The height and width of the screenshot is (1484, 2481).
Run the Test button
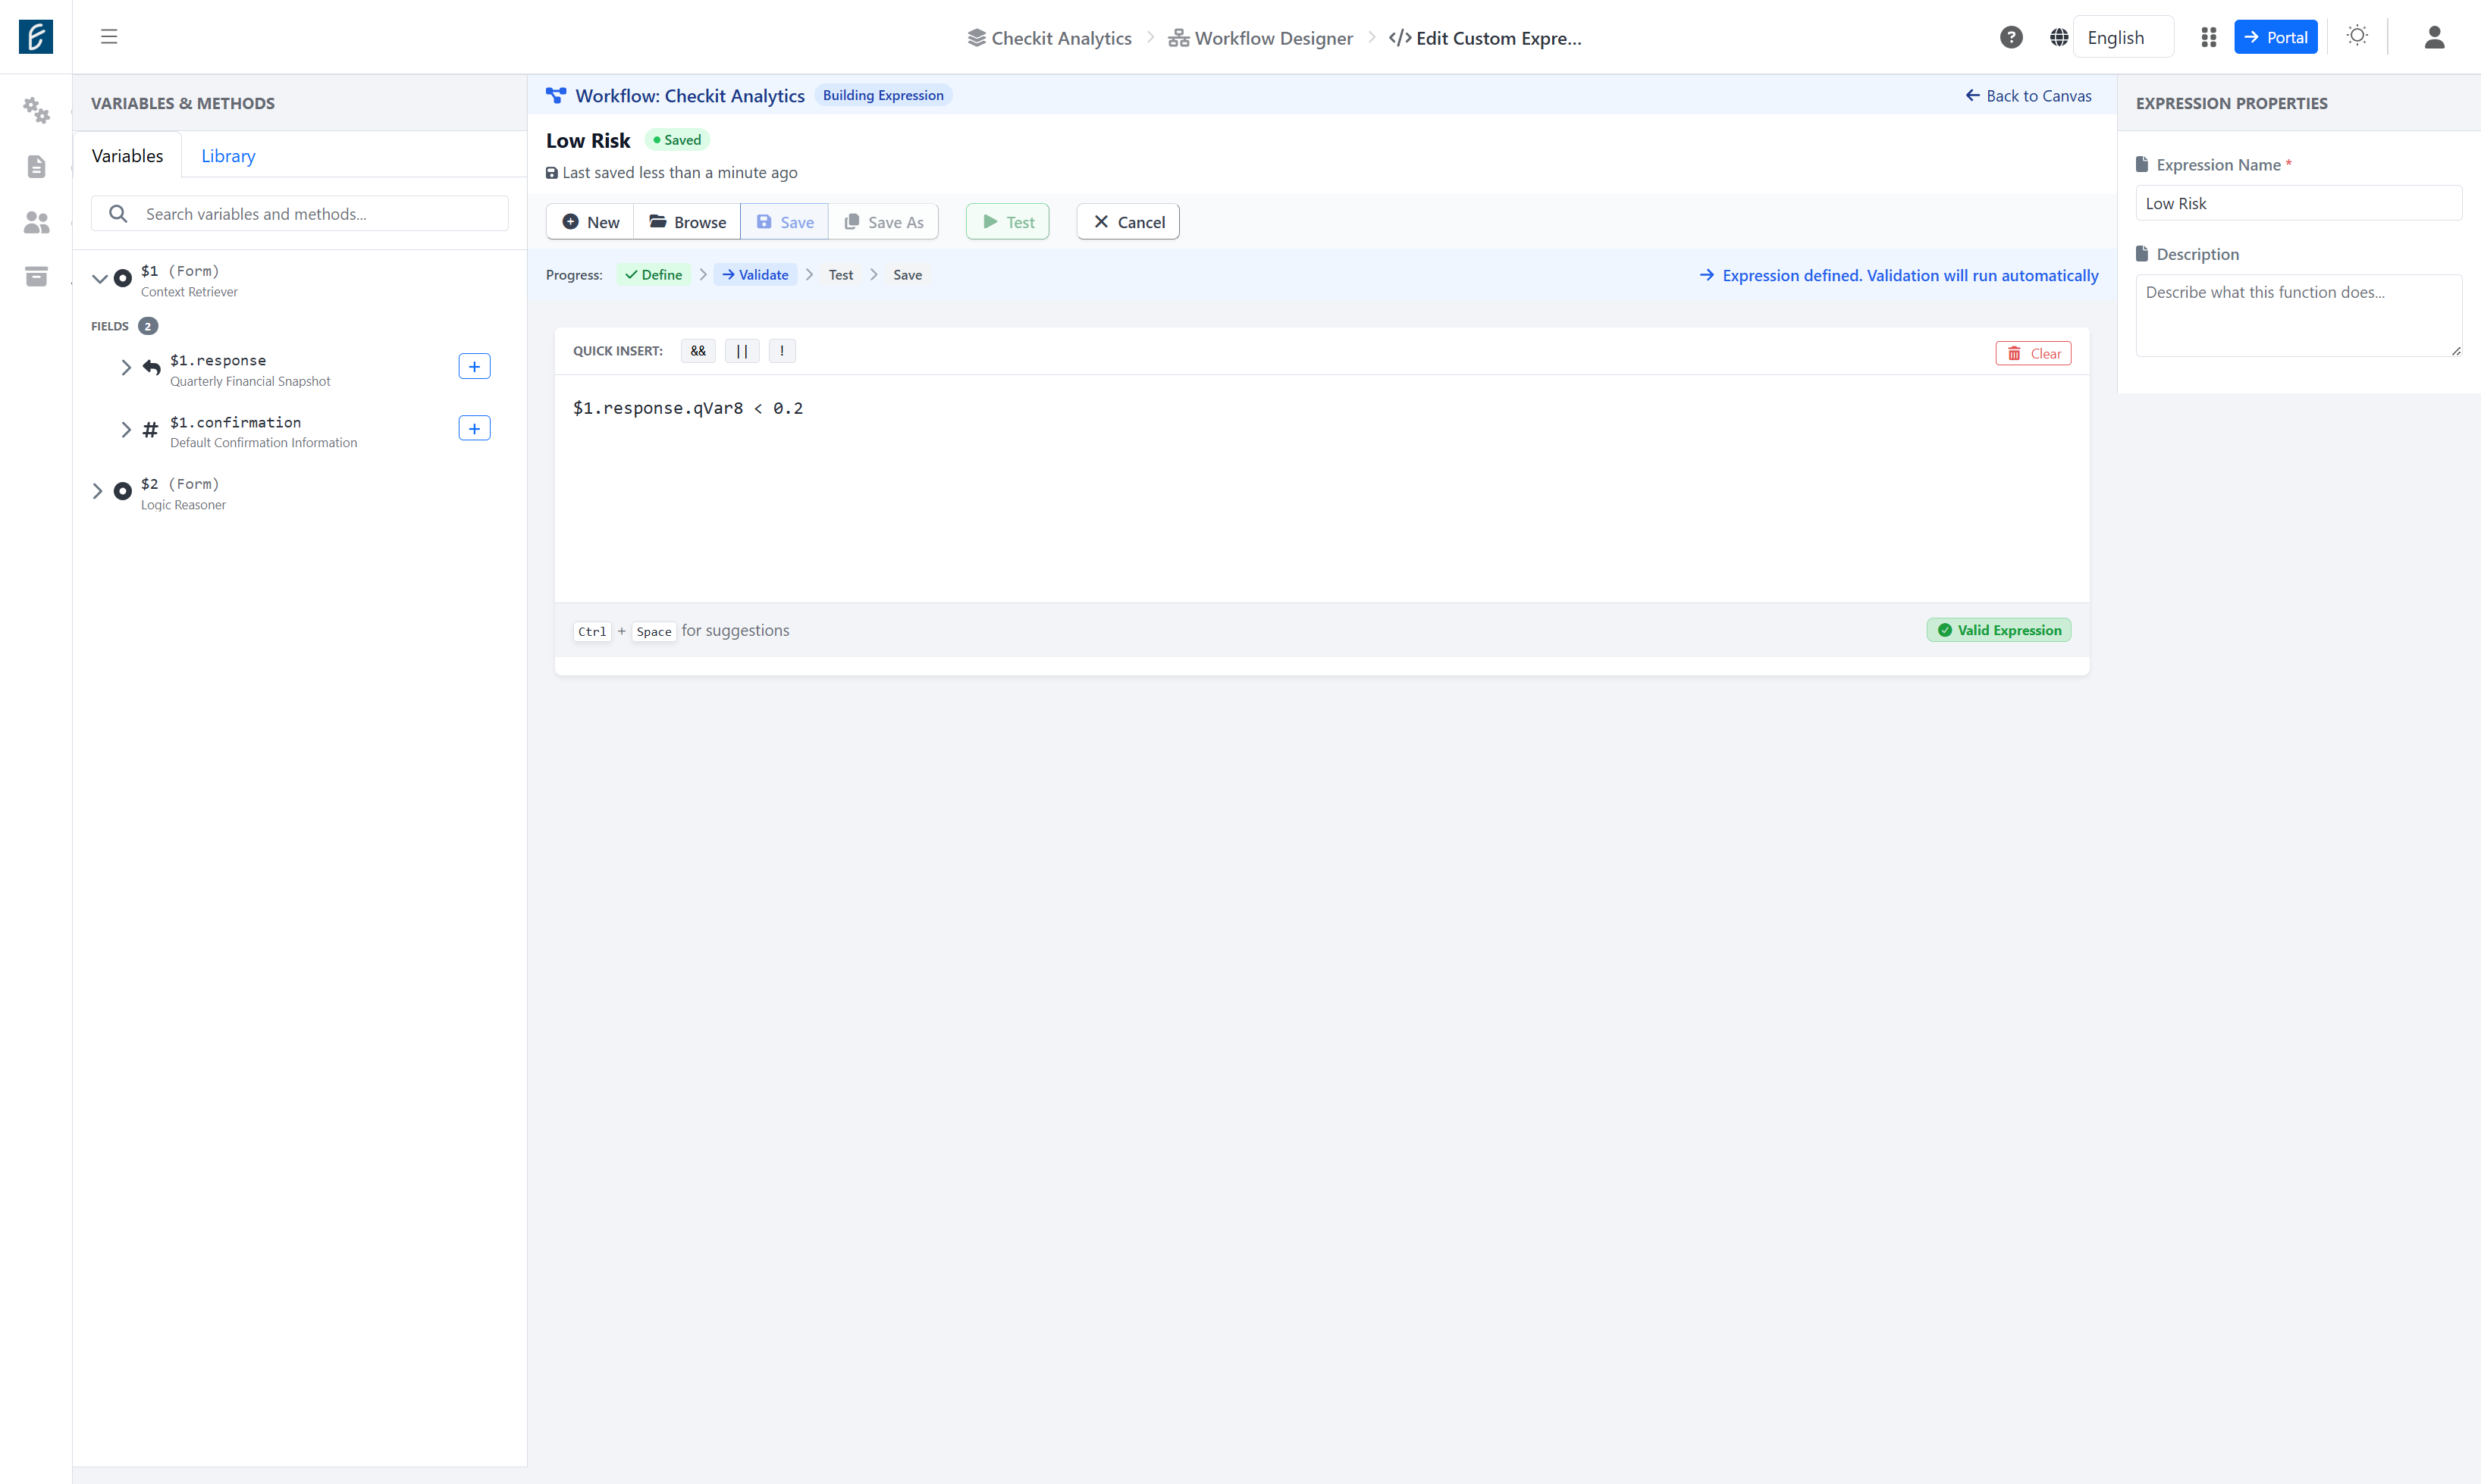(x=1008, y=222)
